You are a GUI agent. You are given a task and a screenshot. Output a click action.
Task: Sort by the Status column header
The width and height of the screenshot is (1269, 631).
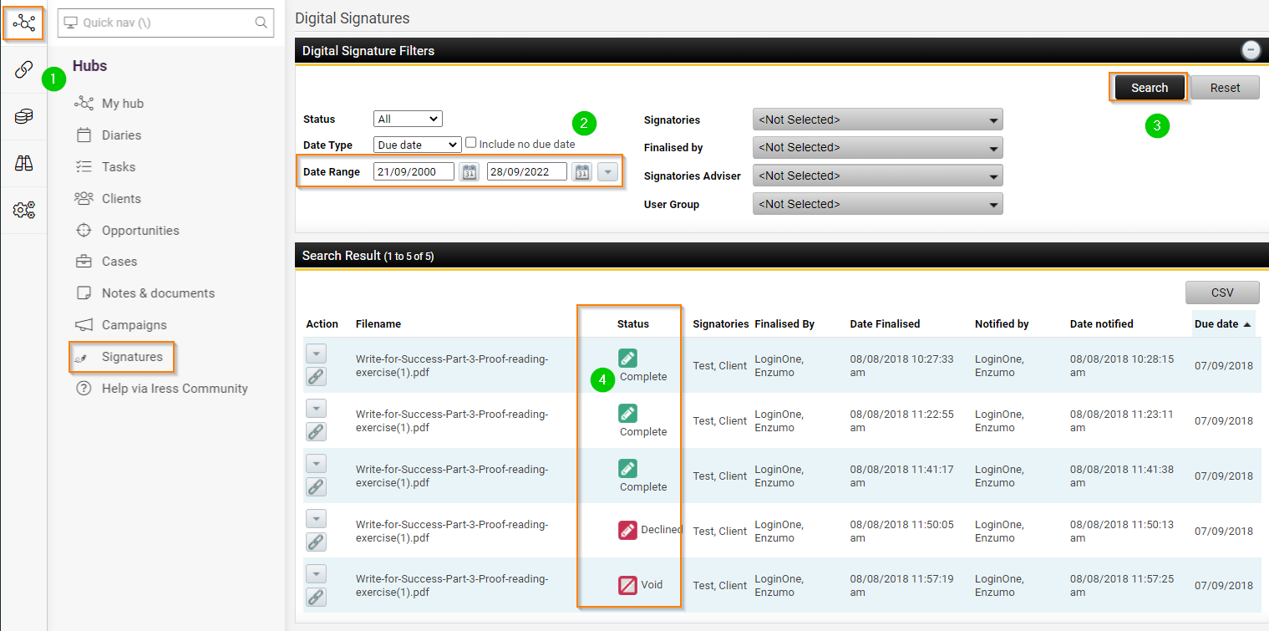633,323
